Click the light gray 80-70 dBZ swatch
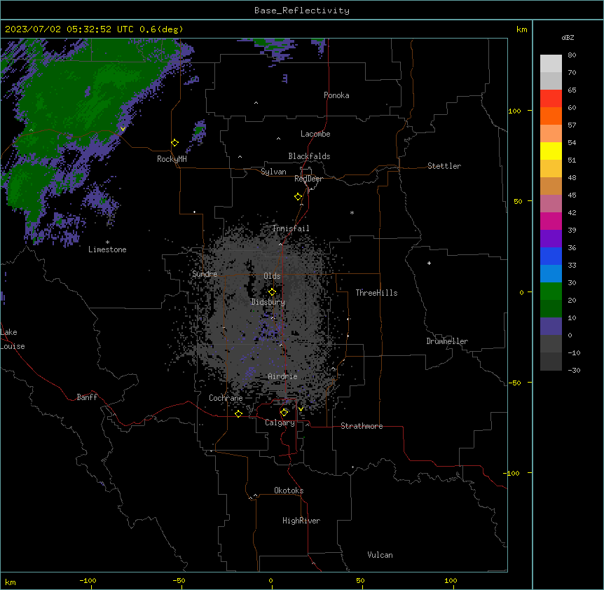 point(551,64)
